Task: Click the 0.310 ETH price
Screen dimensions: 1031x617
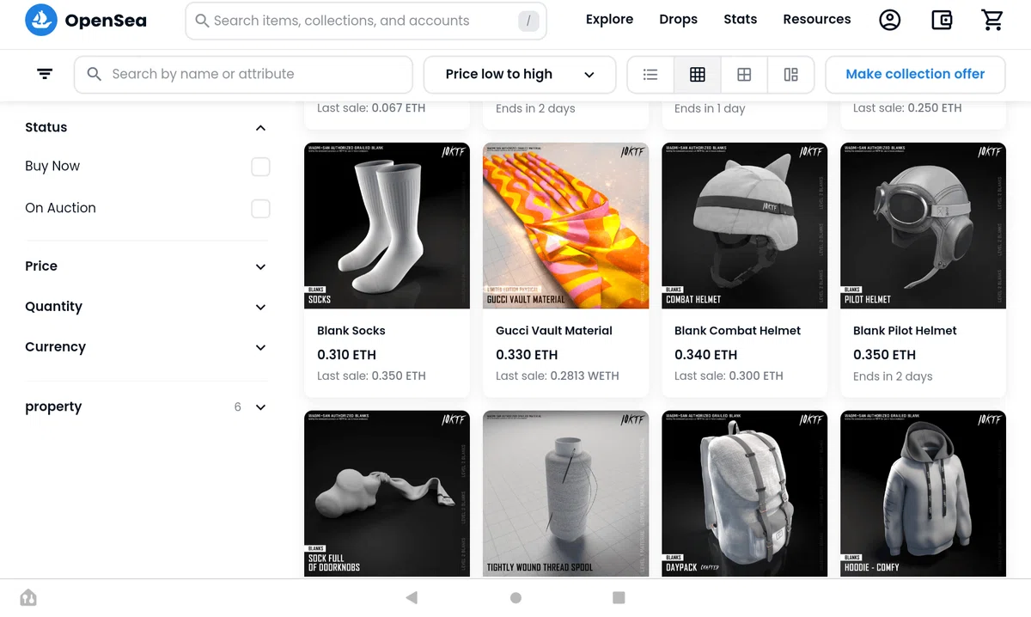Action: [346, 355]
